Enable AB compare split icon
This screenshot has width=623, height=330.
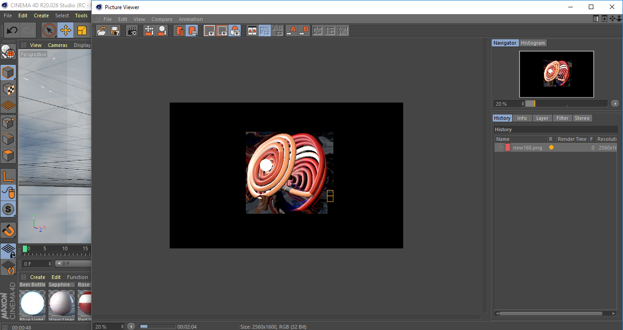(252, 31)
